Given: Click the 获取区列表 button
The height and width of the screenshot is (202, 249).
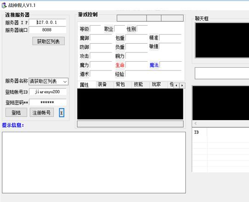Looking at the screenshot, I should (x=48, y=41).
